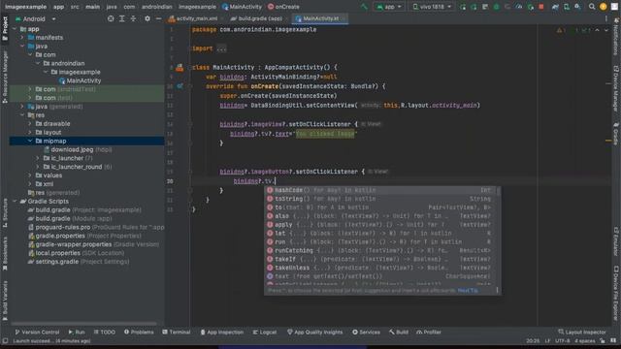Expand the manifests folder
This screenshot has width=621, height=349.
tap(22, 38)
